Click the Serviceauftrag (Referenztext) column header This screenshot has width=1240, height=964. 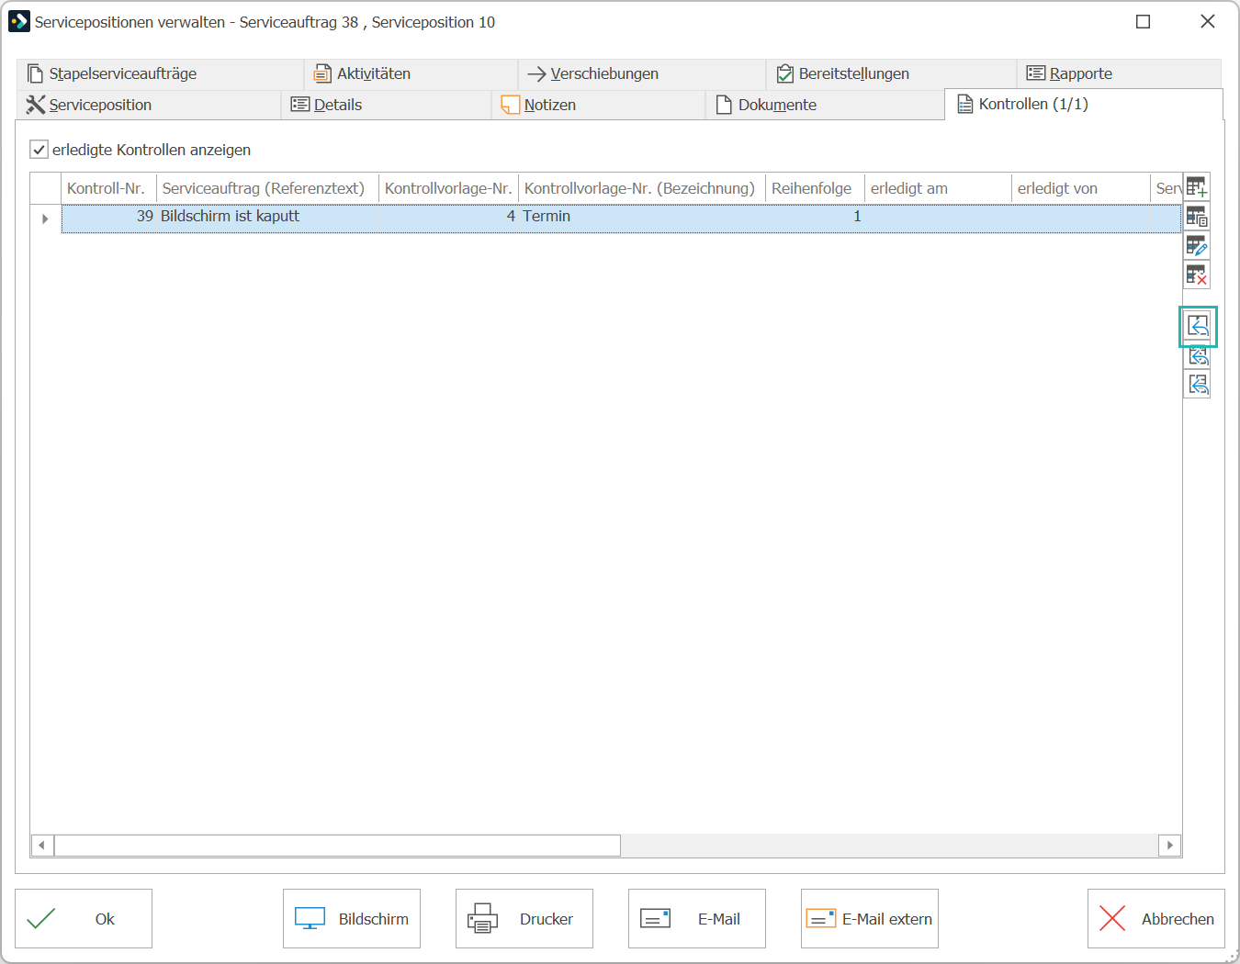point(267,188)
